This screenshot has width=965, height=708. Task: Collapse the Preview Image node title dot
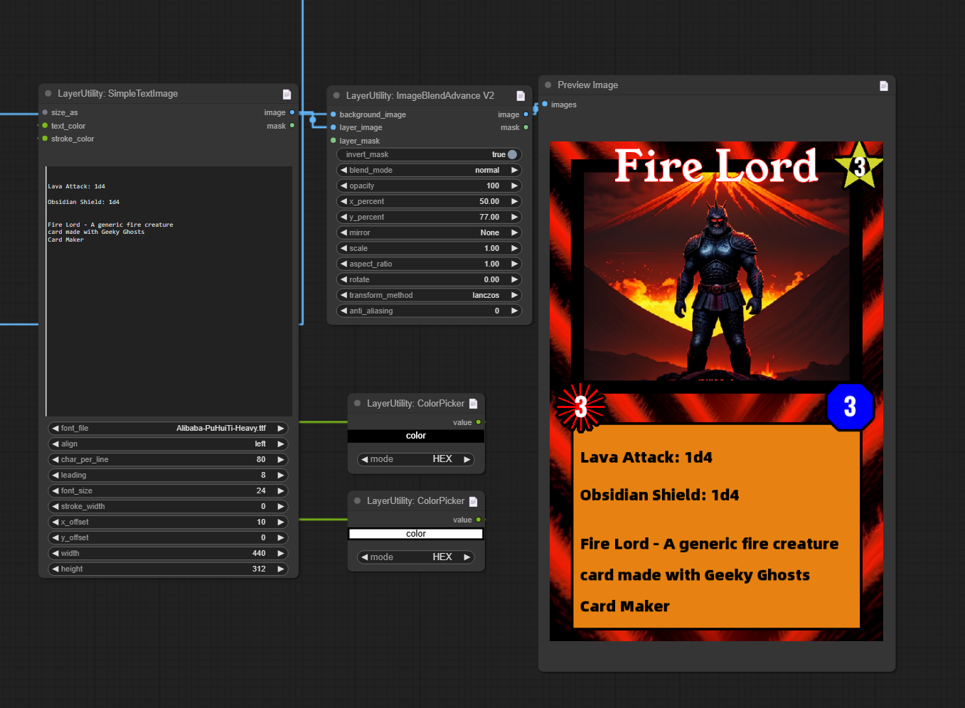click(548, 85)
